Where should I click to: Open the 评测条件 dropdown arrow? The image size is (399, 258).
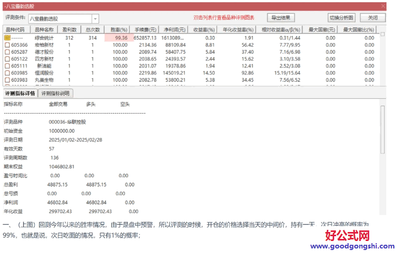(95, 19)
